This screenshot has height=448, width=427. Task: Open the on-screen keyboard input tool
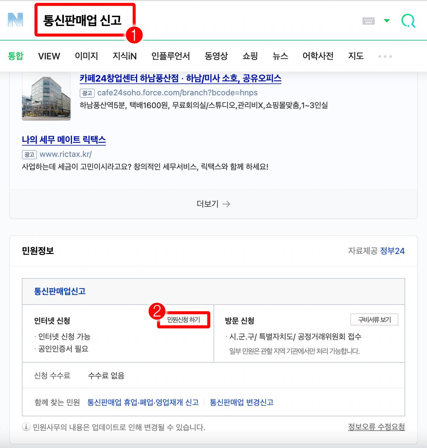tap(368, 20)
